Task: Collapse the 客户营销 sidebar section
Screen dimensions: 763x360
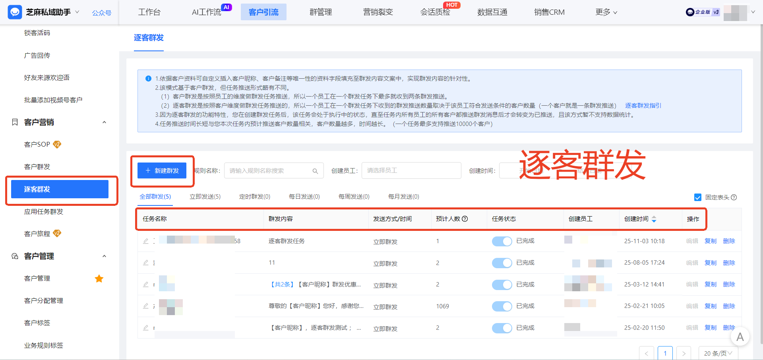Action: (105, 122)
